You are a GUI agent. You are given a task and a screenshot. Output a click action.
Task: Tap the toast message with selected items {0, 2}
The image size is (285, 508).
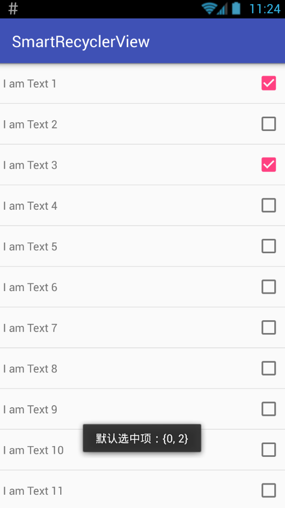pyautogui.click(x=142, y=438)
